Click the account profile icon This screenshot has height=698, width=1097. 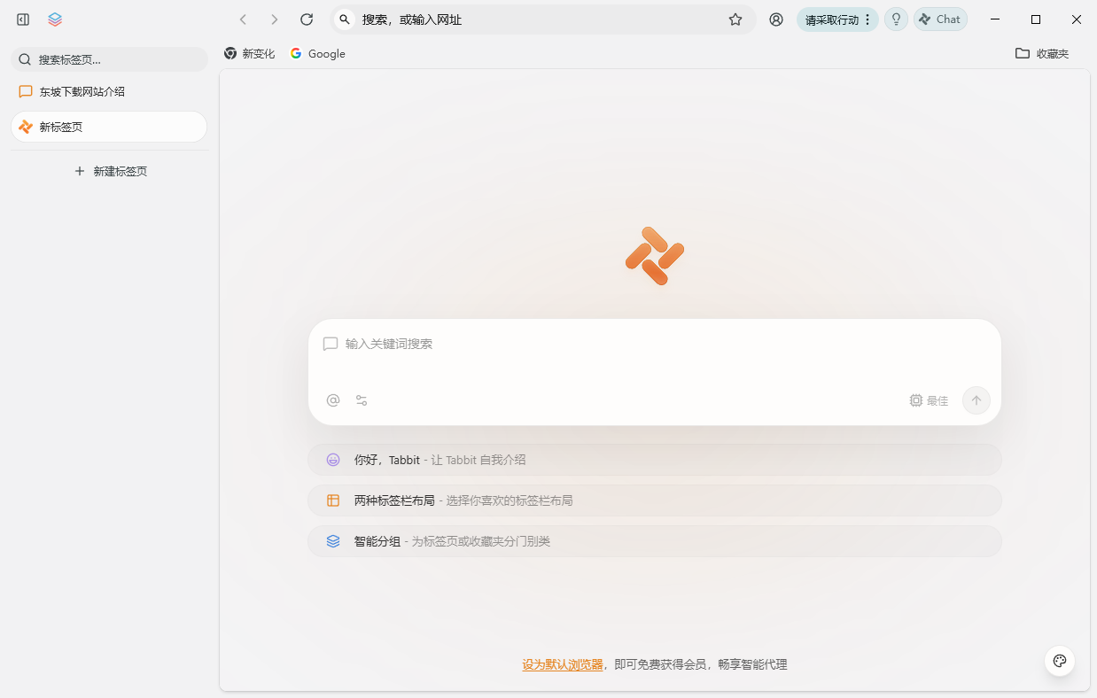pos(776,19)
